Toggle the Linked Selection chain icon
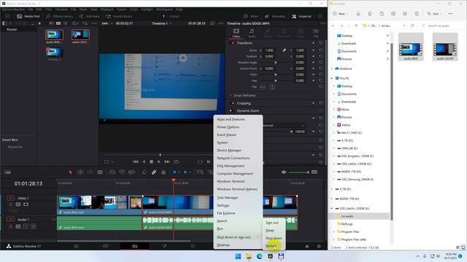Screen dimensions: 467x262 154,172
